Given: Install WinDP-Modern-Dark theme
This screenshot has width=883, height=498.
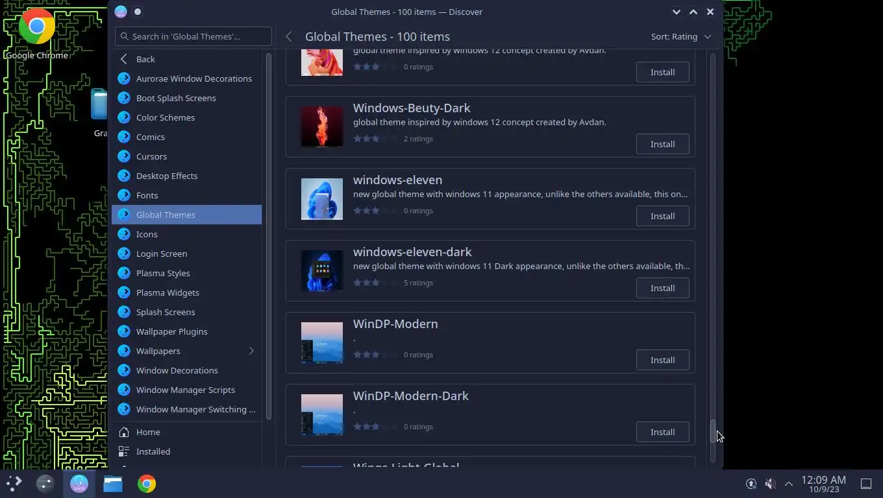Looking at the screenshot, I should [x=662, y=432].
